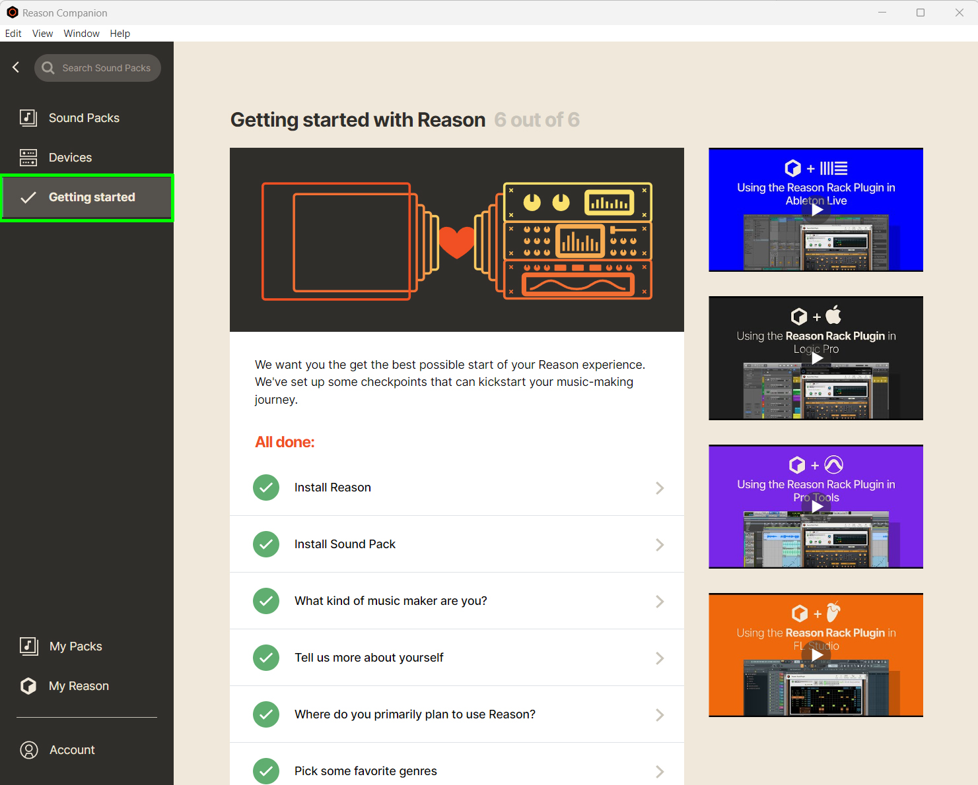The image size is (978, 785).
Task: Click the Install Reason text
Action: [x=333, y=487]
